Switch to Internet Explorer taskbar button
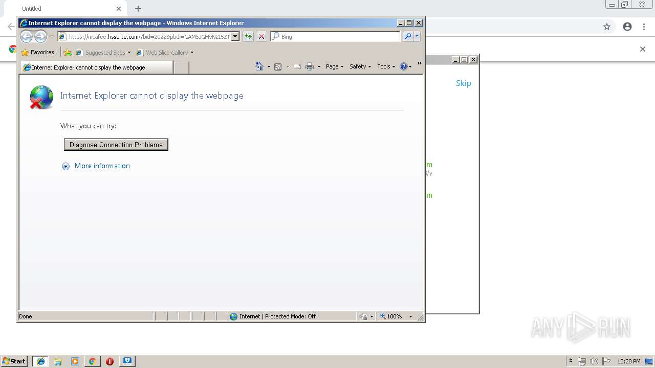 point(40,361)
